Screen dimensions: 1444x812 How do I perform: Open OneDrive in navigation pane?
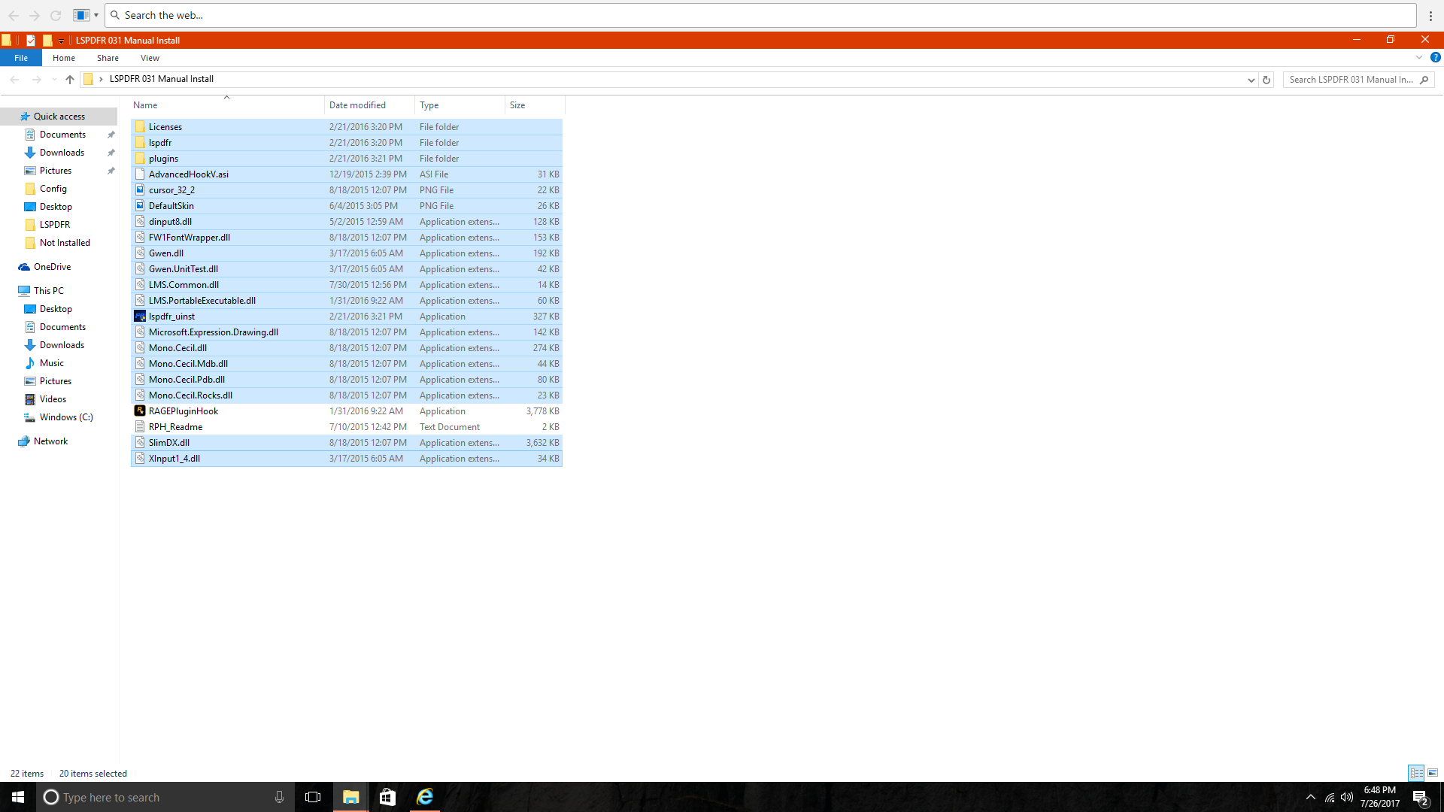52,267
